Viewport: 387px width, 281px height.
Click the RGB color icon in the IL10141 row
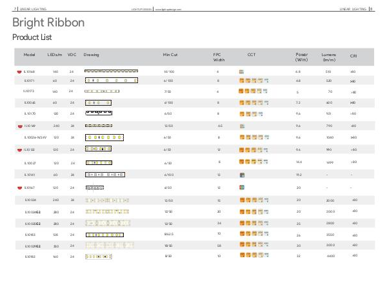tap(242, 174)
